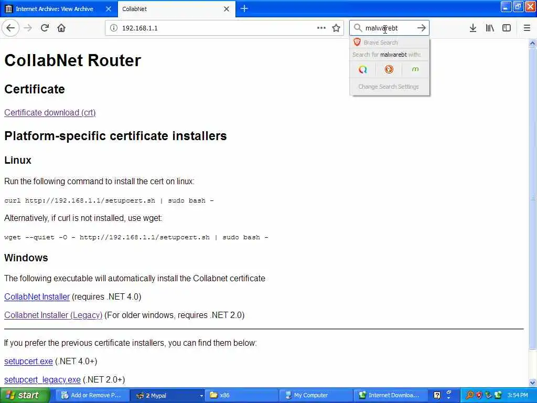Search with the Qwant engine icon
Viewport: 537px width, 403px height.
point(363,70)
